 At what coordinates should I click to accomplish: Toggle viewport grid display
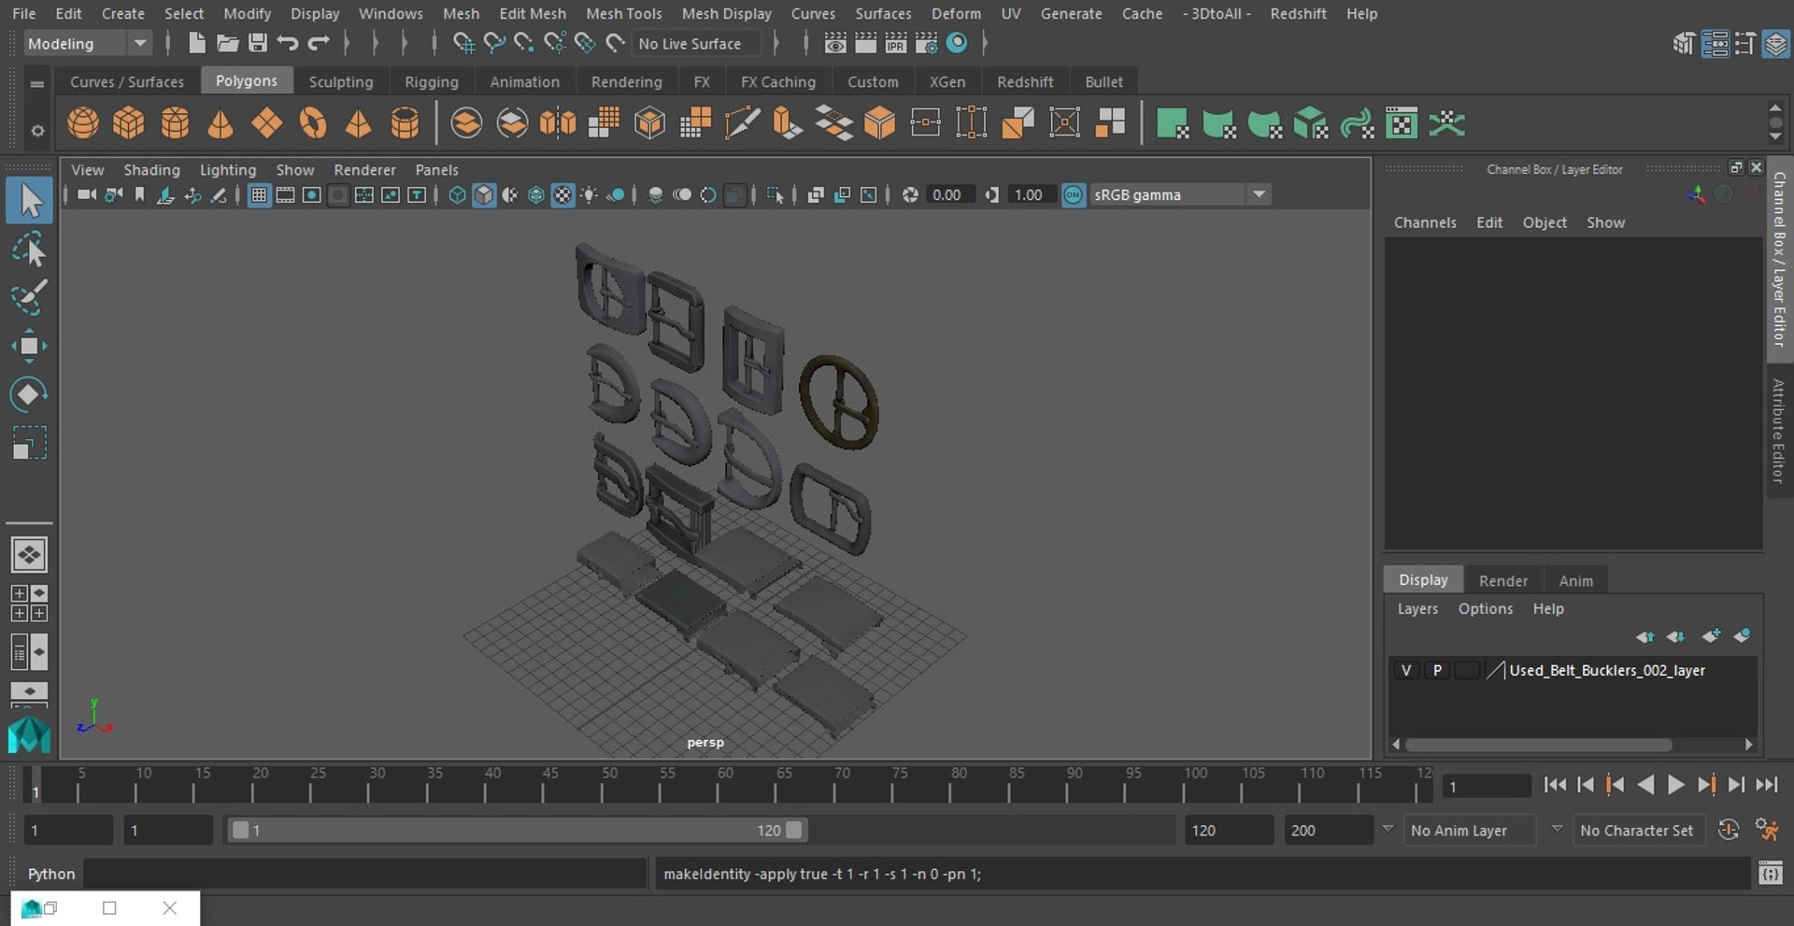(x=259, y=195)
